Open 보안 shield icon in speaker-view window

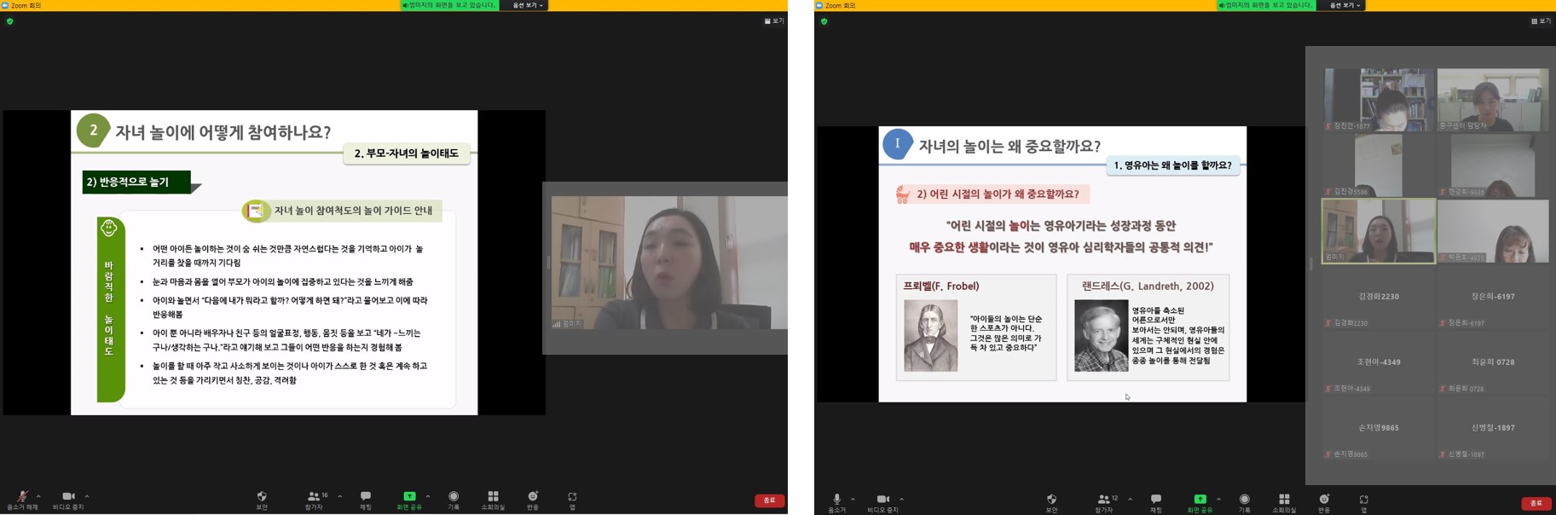tap(262, 497)
